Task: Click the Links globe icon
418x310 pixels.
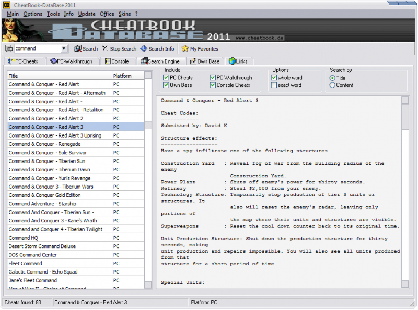Action: (232, 61)
